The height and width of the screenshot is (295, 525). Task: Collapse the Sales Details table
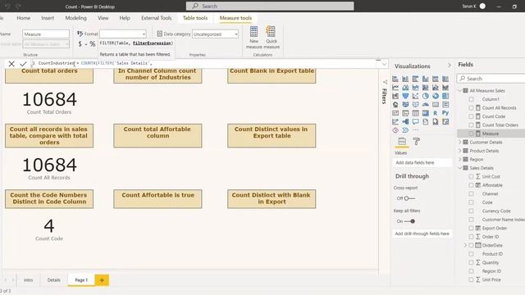coord(460,168)
